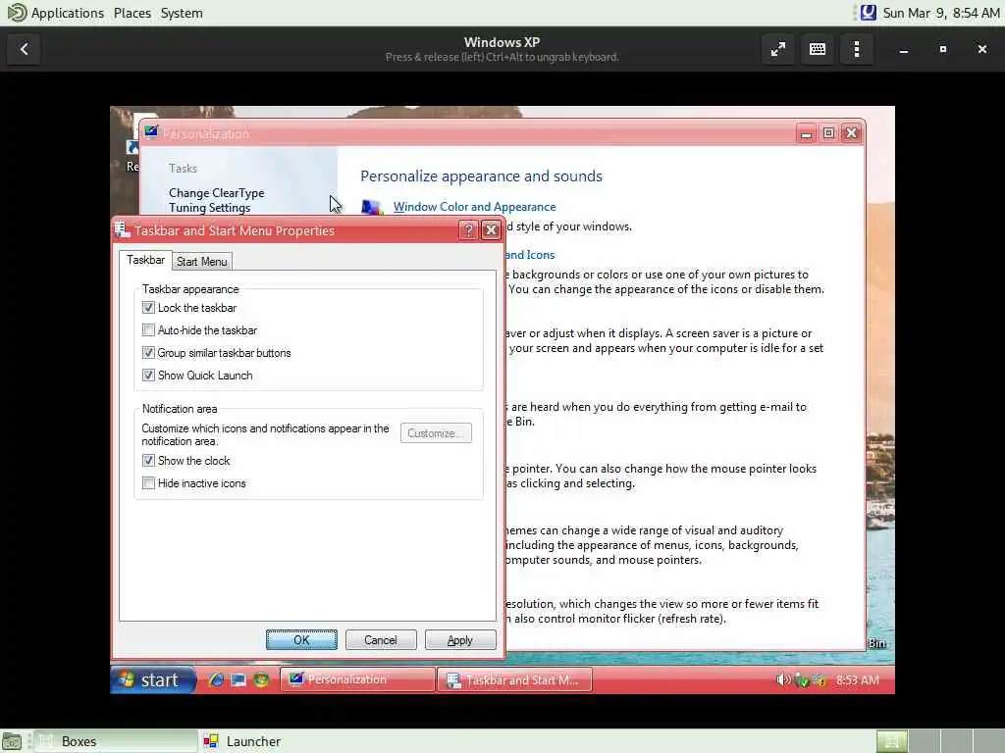Click the Taskbar properties title bar icon
The width and height of the screenshot is (1005, 753).
(x=123, y=229)
